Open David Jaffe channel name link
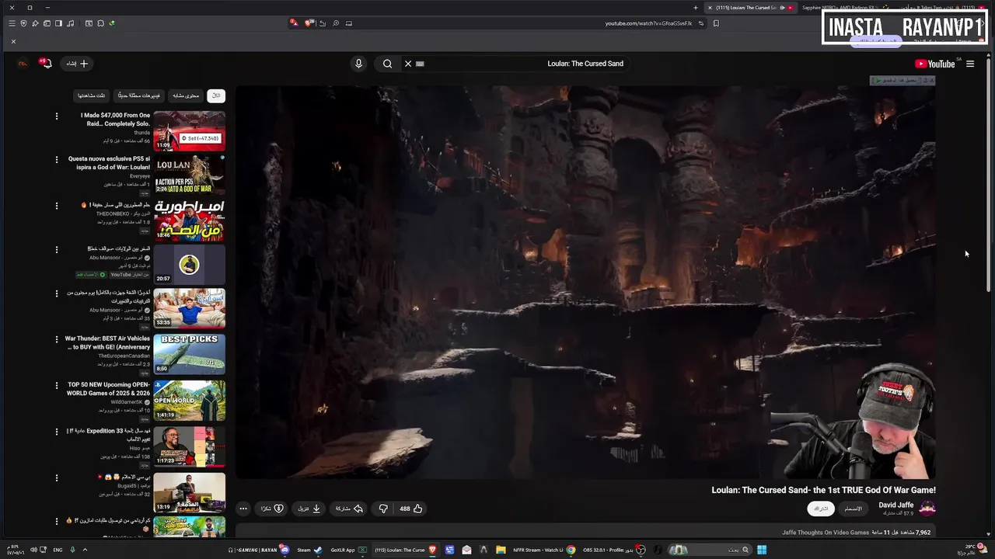 895,505
